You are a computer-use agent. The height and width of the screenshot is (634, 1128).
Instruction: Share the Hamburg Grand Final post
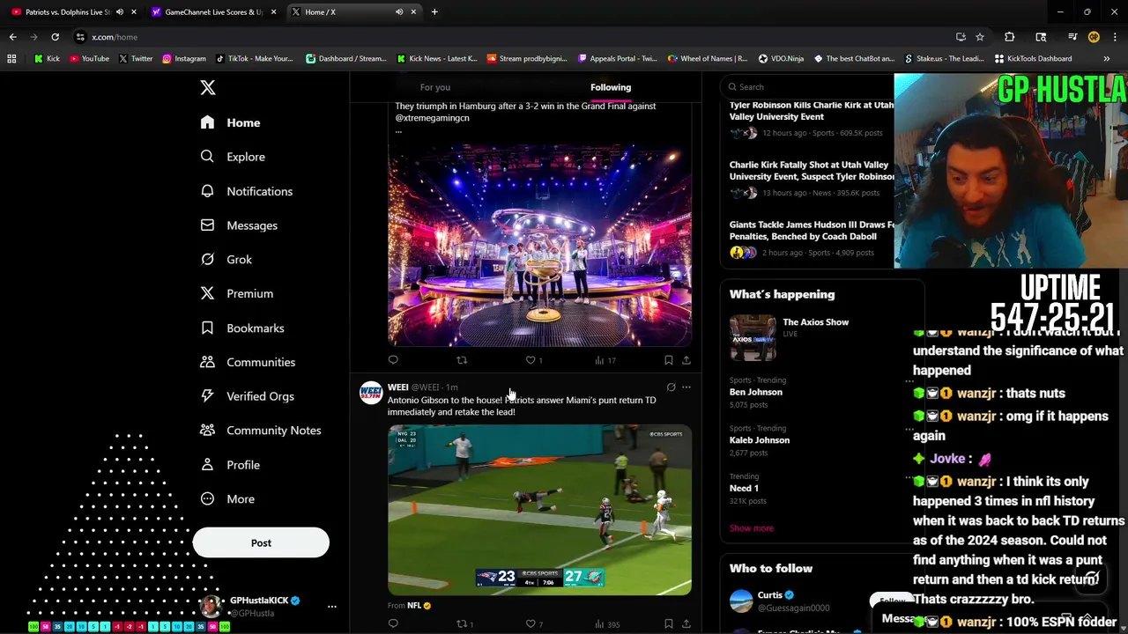[686, 360]
